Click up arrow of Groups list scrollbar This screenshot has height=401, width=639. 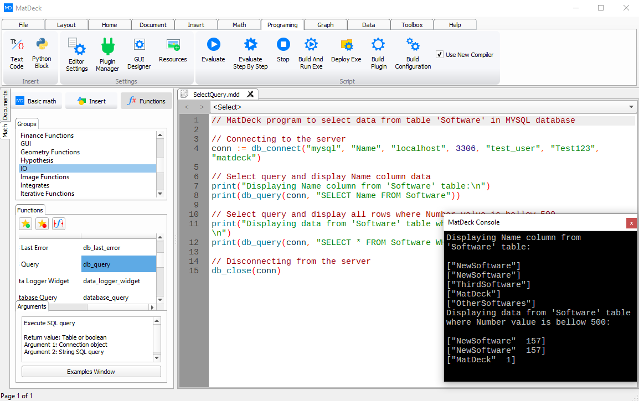[160, 135]
